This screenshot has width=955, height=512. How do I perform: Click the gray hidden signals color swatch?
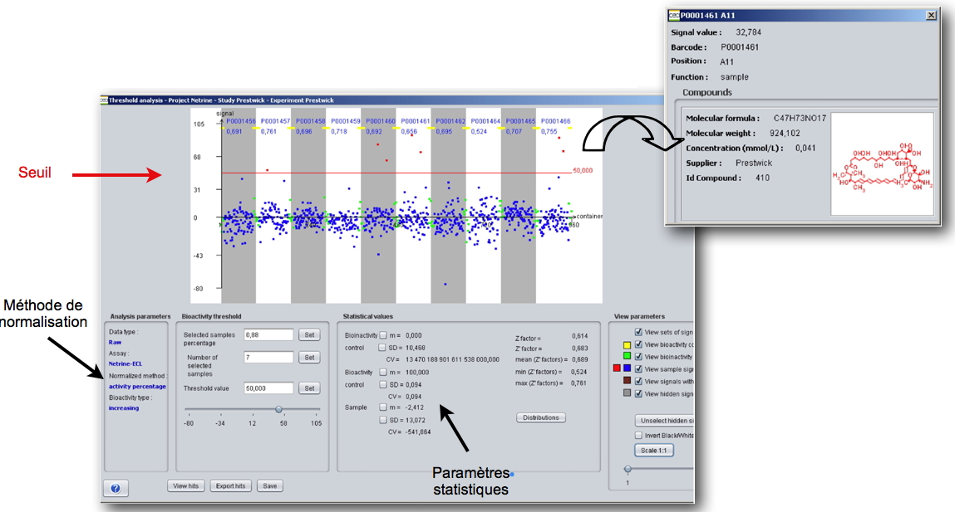(x=626, y=393)
